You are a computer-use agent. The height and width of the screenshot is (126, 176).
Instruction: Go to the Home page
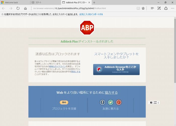tap(25, 8)
